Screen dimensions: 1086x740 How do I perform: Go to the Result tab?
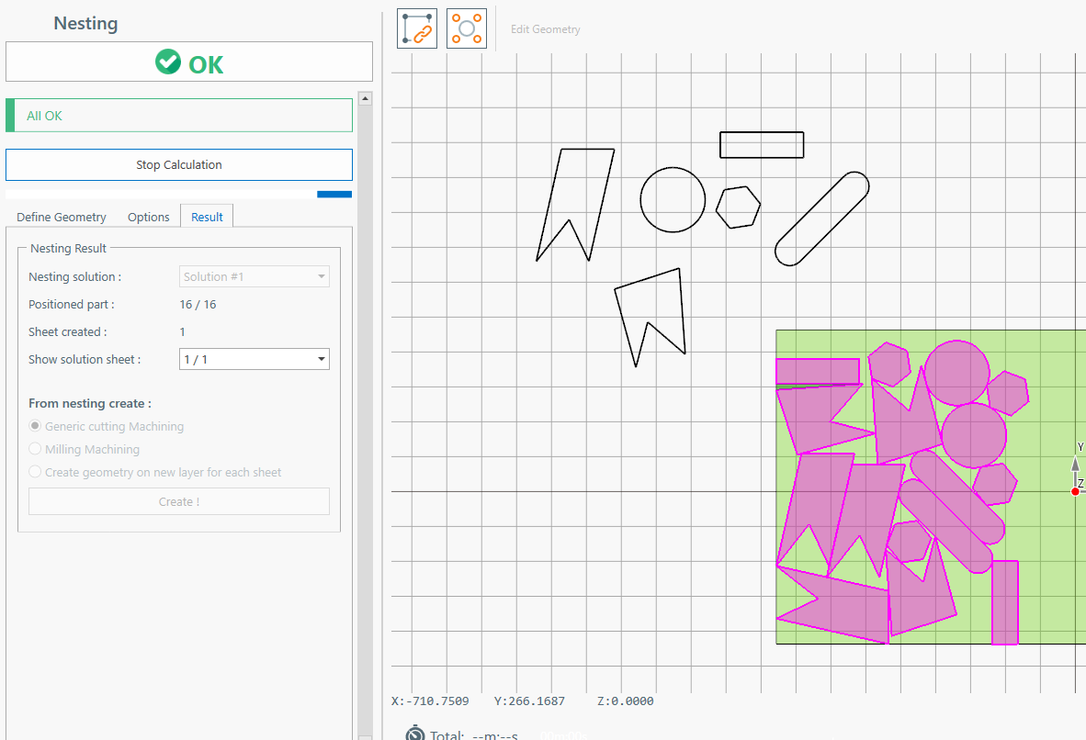(207, 217)
